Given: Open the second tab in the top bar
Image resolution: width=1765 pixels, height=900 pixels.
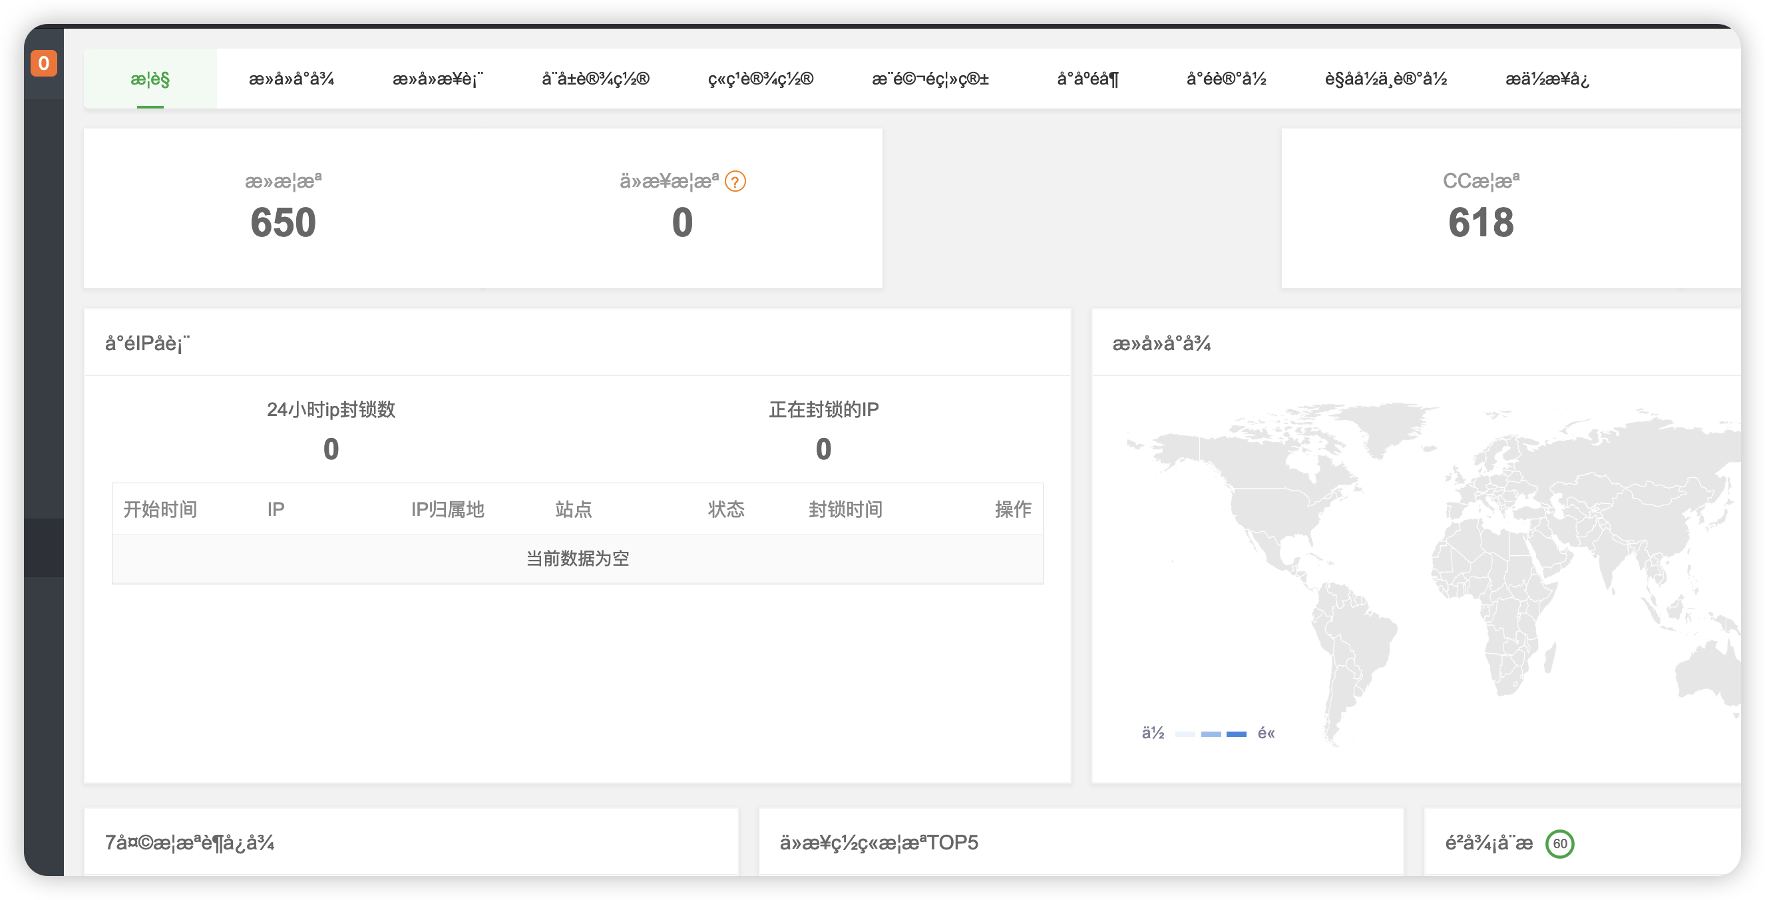Looking at the screenshot, I should click(292, 79).
